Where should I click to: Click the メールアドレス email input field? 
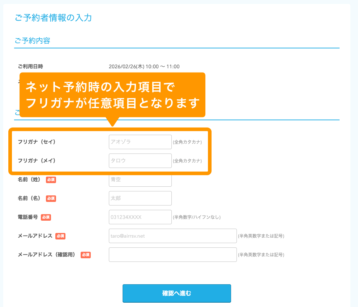click(x=172, y=236)
